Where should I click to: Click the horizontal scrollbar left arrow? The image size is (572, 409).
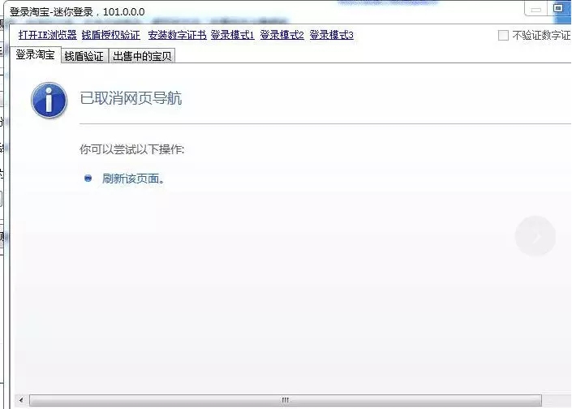click(x=21, y=400)
